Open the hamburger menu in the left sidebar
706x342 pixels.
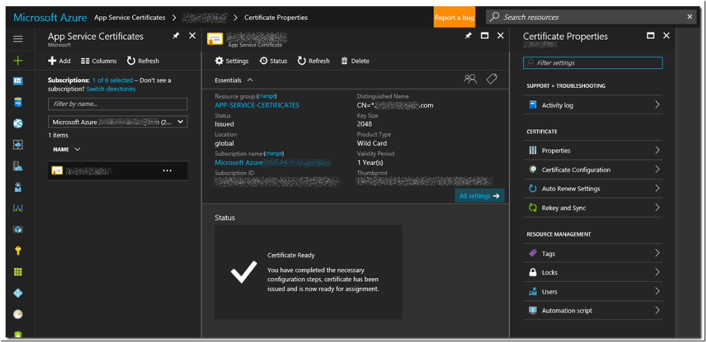point(18,39)
